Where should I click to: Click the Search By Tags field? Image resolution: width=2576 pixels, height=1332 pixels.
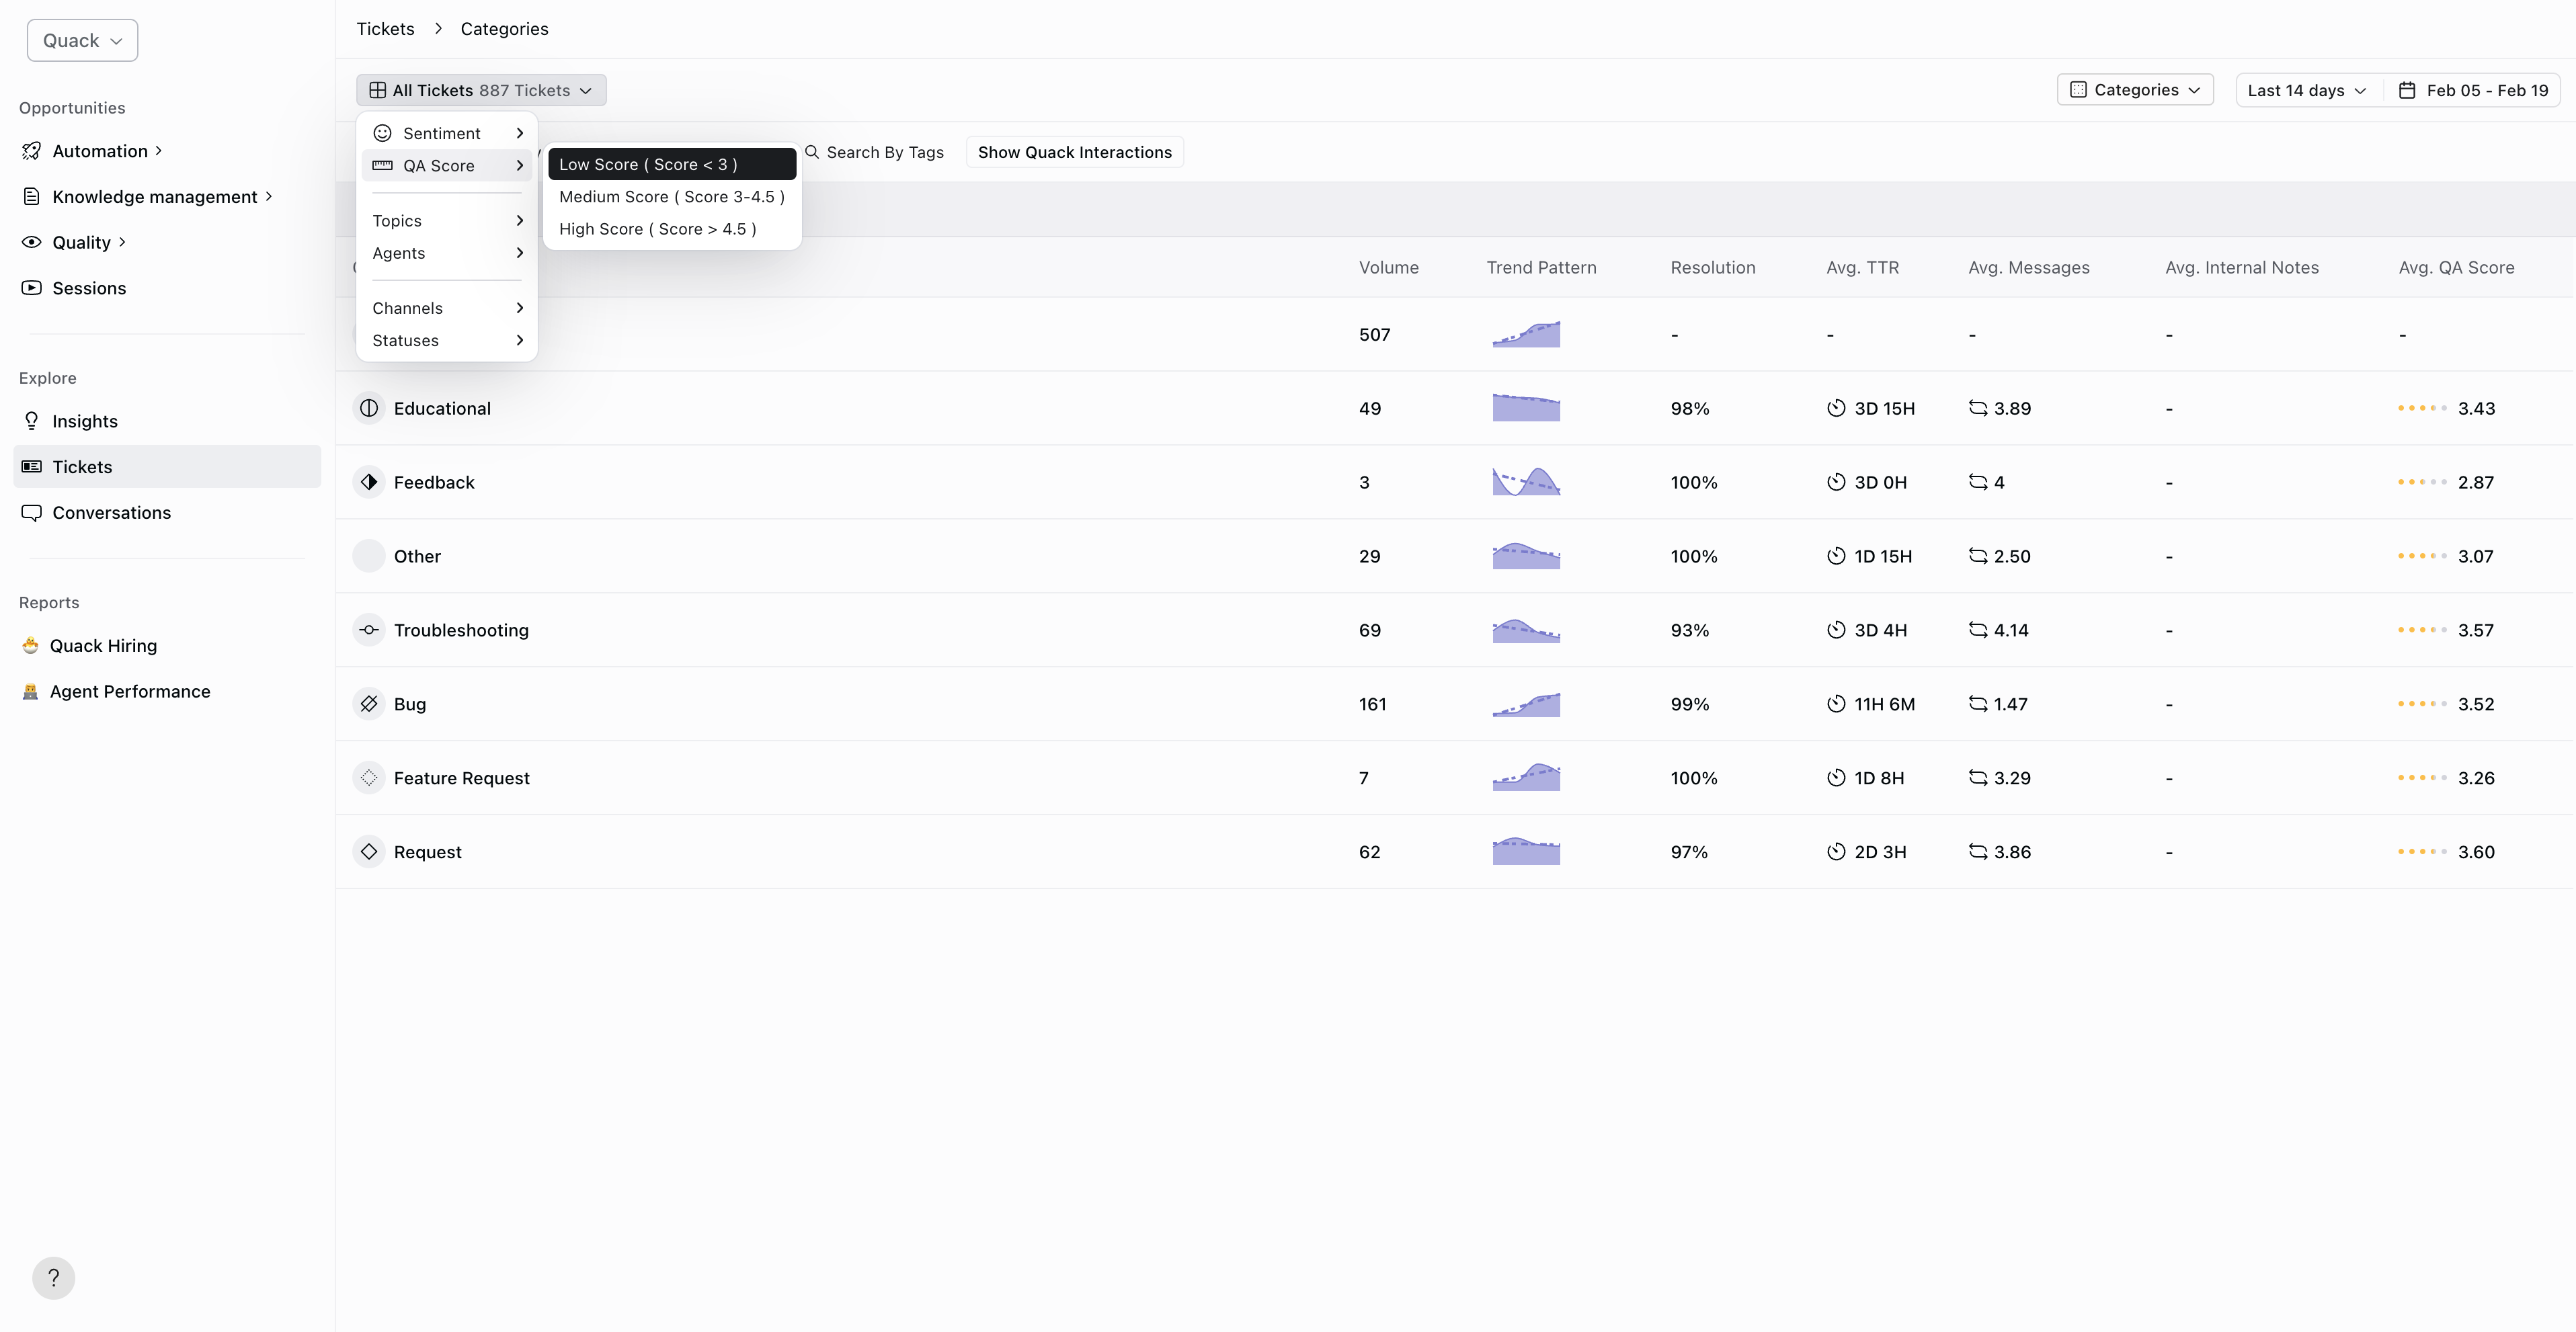click(884, 152)
